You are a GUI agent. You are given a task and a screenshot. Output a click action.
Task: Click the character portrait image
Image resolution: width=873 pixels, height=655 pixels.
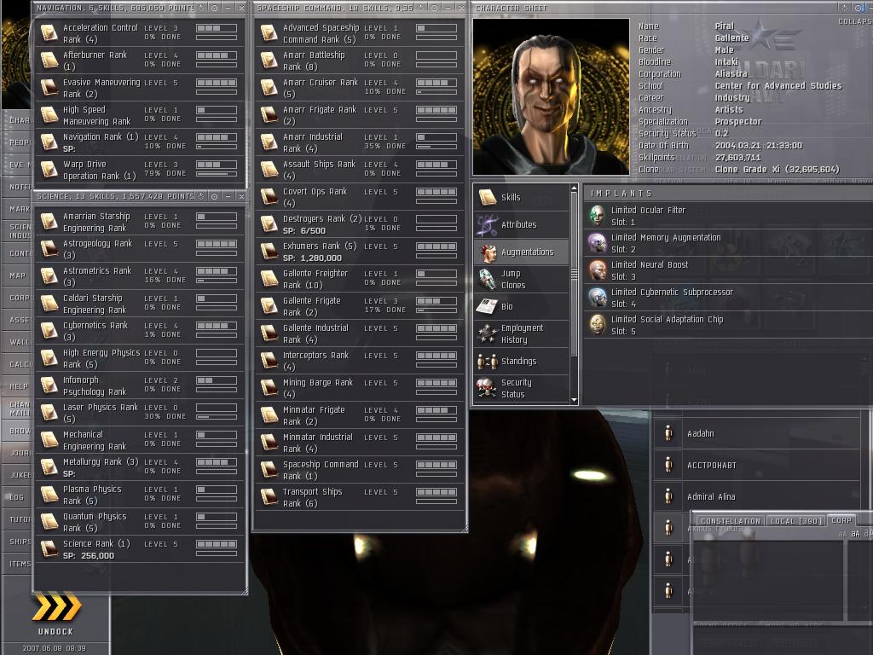coord(552,97)
